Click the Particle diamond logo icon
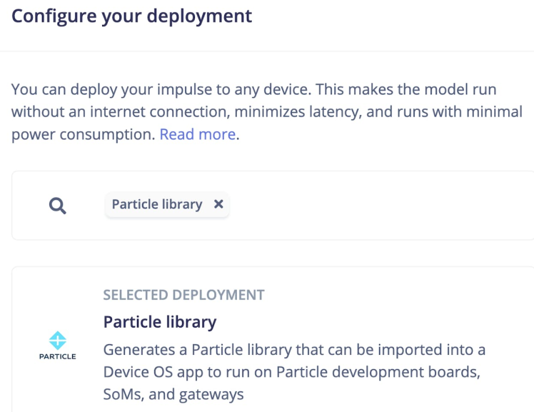This screenshot has height=412, width=534. point(58,340)
